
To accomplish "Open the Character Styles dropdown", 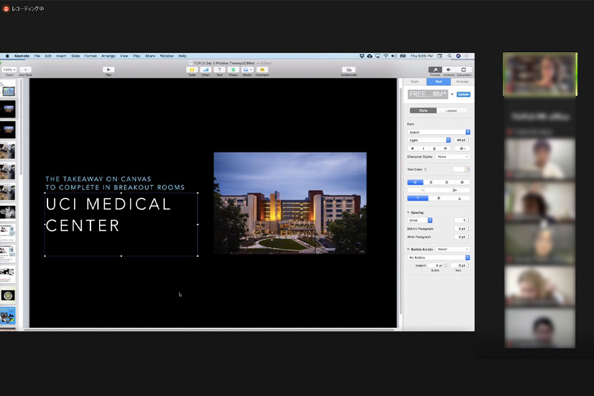I will pos(453,156).
